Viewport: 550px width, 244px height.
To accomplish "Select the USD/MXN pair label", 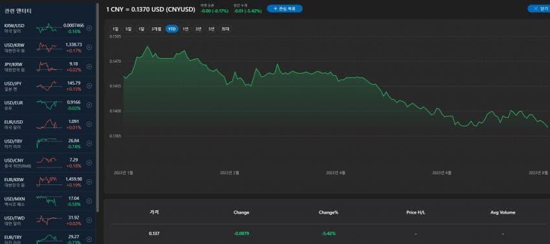I will [x=14, y=199].
